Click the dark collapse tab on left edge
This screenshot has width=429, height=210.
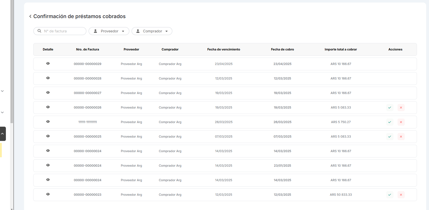[x=3, y=134]
